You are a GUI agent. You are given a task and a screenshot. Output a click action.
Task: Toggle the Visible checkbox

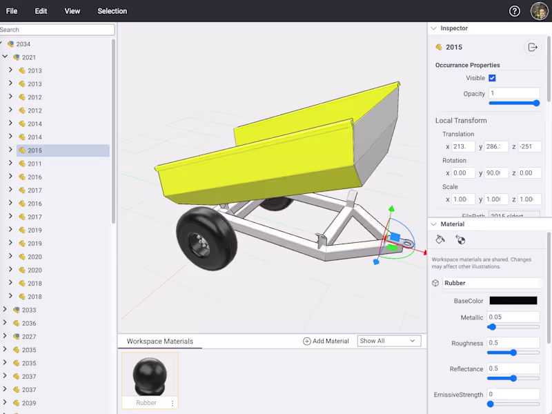[x=492, y=78]
